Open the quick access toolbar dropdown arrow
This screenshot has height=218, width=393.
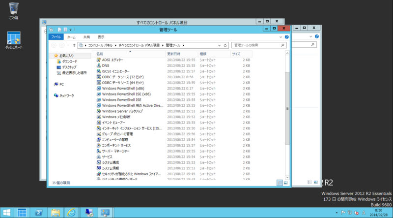point(71,30)
